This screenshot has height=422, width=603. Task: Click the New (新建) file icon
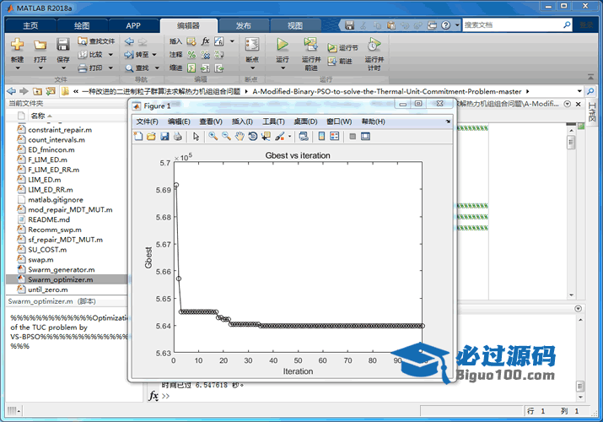[18, 45]
